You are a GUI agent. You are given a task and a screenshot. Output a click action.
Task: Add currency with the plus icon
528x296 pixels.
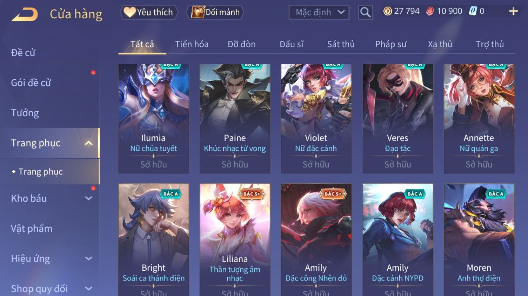click(x=513, y=12)
